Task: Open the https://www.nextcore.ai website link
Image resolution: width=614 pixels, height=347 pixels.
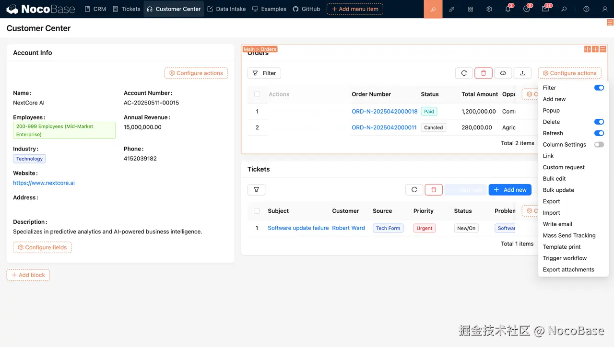Action: (x=44, y=183)
